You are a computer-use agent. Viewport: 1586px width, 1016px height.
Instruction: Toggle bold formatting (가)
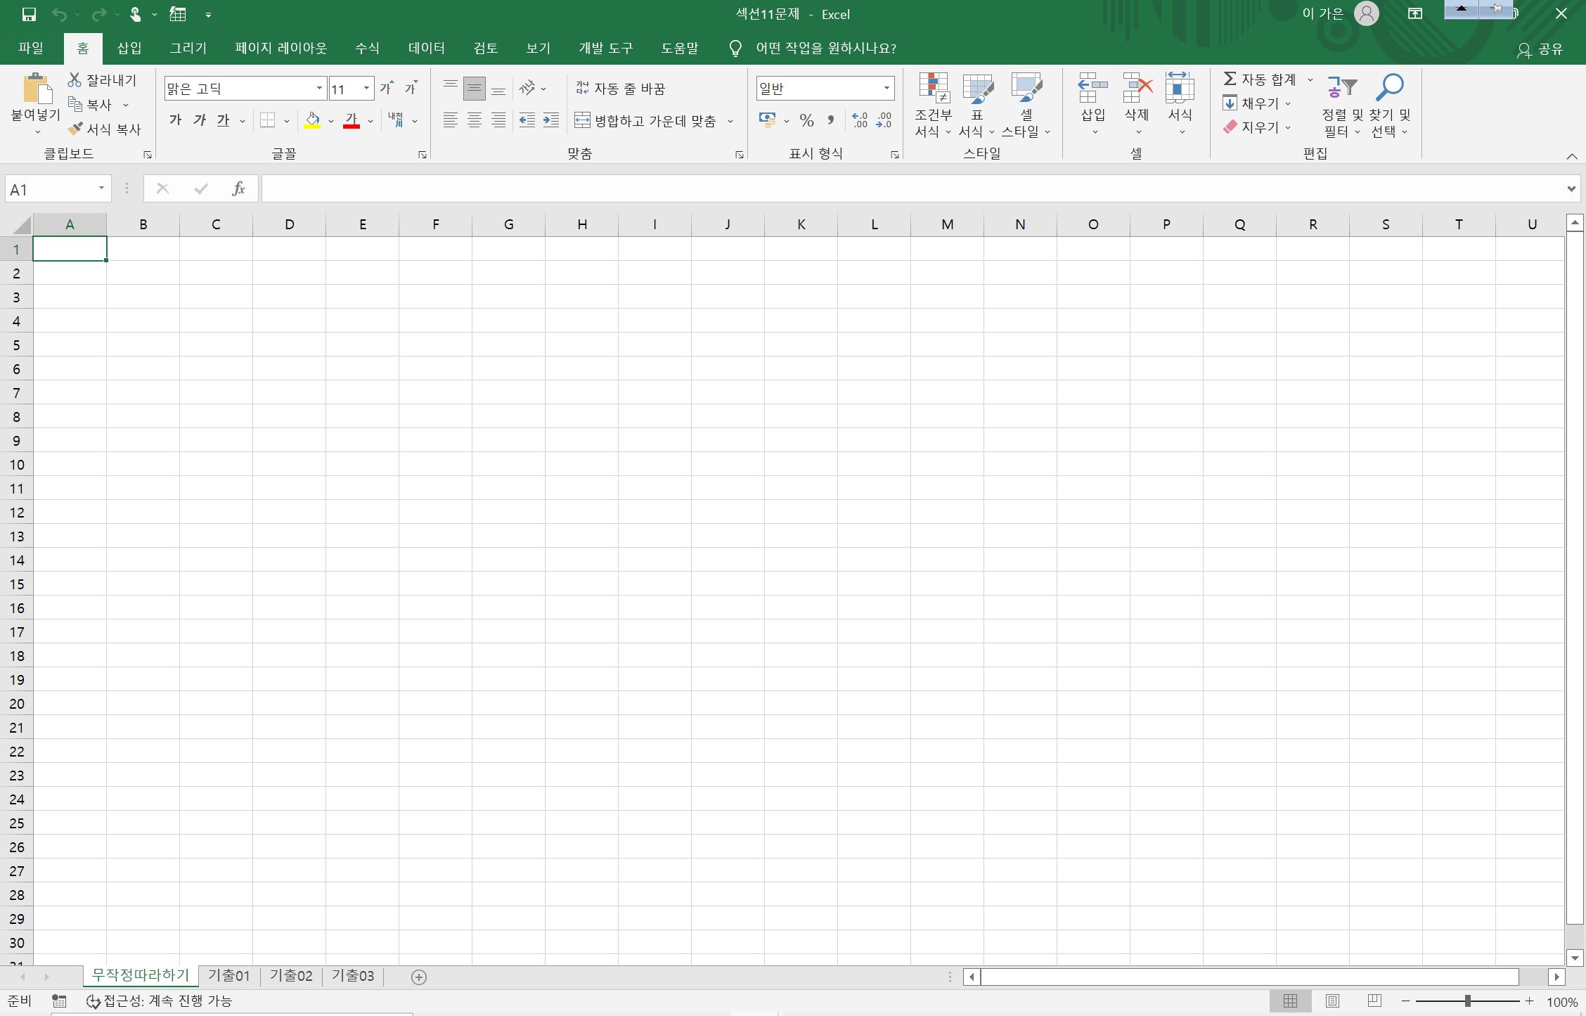click(175, 120)
